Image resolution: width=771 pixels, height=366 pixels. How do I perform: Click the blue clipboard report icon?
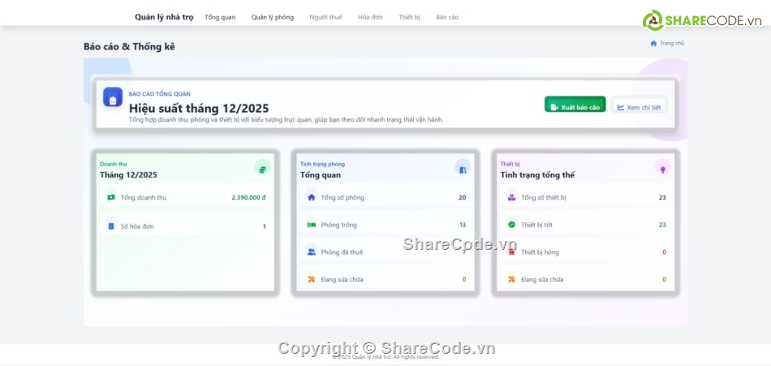pyautogui.click(x=113, y=97)
